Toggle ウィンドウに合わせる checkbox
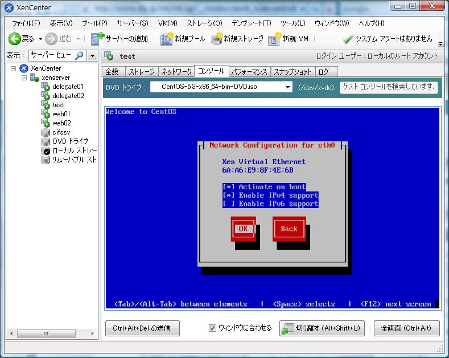Image resolution: width=449 pixels, height=358 pixels. (212, 328)
